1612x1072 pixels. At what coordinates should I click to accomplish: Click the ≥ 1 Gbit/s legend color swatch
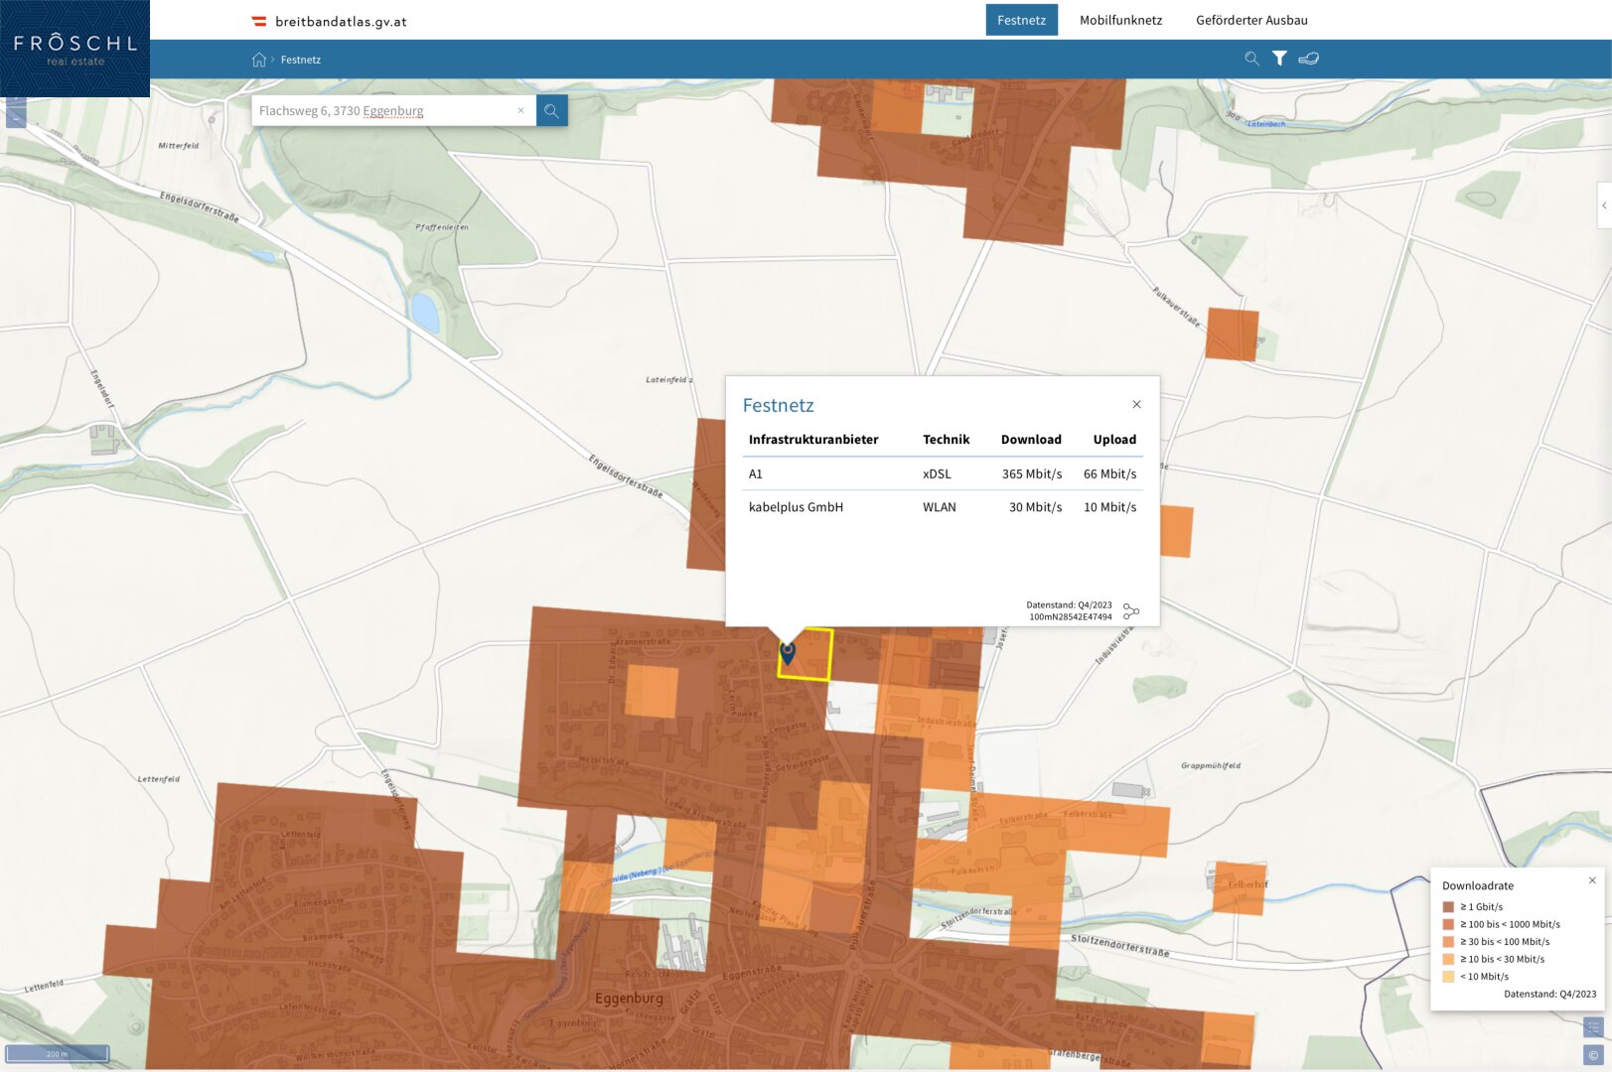pos(1448,906)
